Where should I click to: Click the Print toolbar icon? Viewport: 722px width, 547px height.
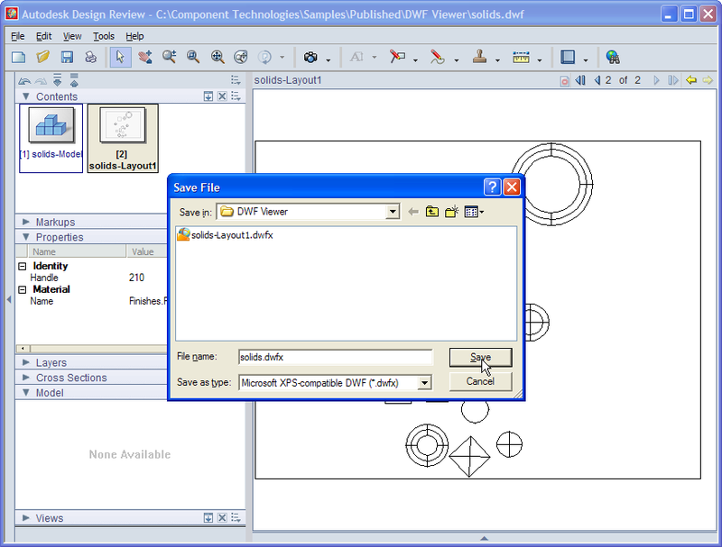[x=91, y=57]
